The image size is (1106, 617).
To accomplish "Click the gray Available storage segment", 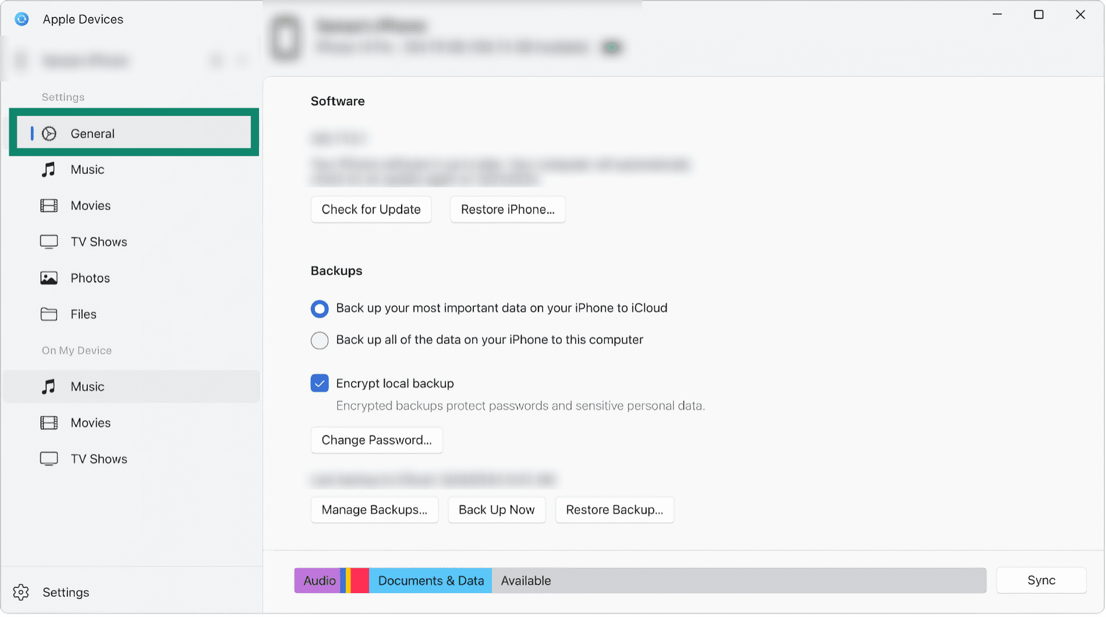I will (x=739, y=581).
